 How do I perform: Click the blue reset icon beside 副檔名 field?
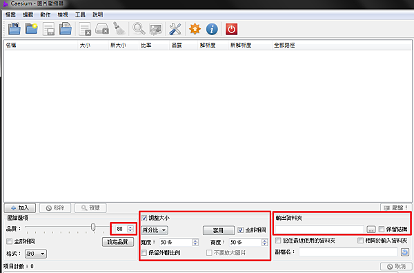click(405, 252)
